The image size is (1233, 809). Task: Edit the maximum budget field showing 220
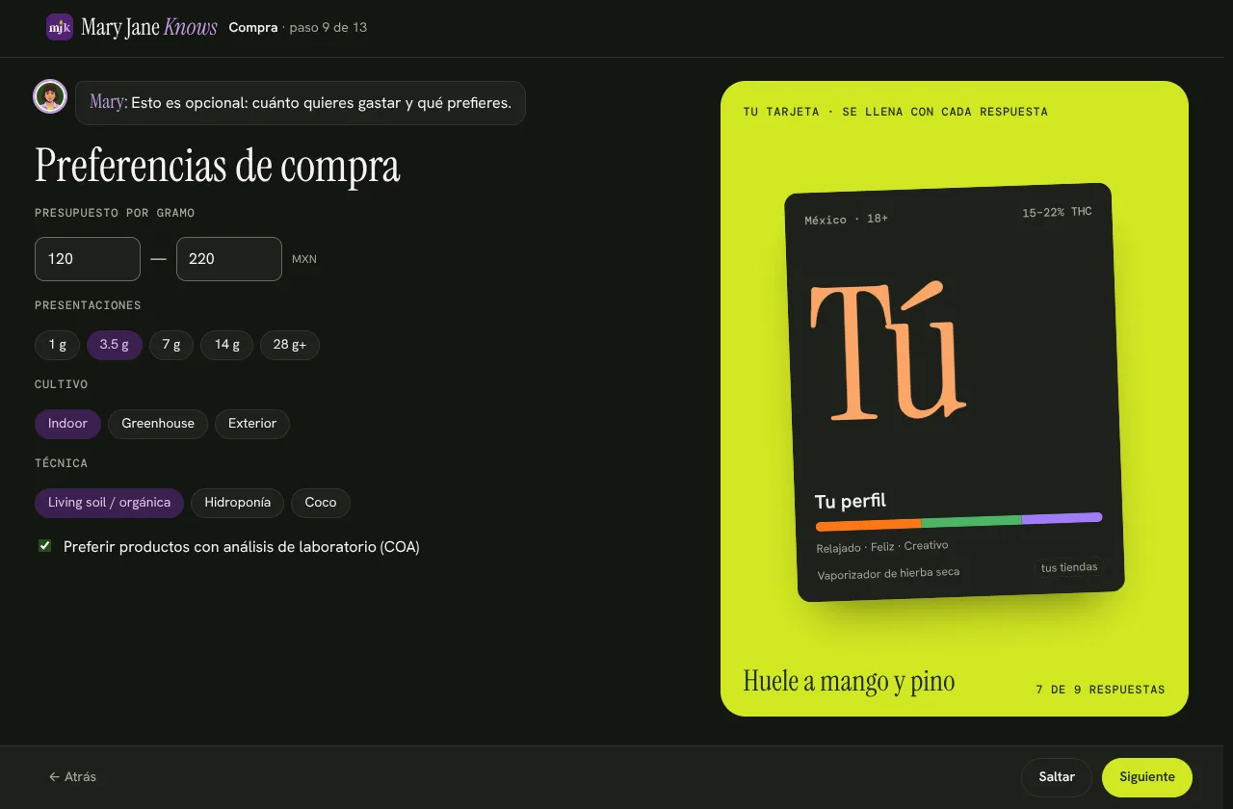pyautogui.click(x=229, y=259)
